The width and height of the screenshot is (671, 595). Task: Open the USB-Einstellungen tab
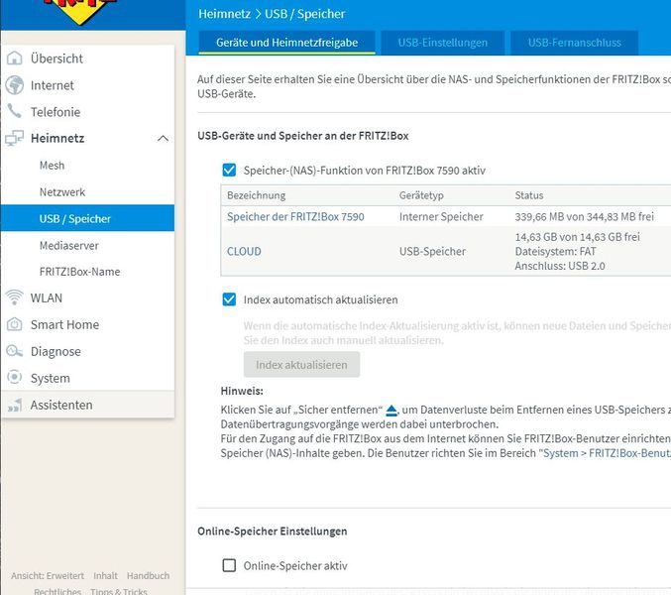[x=442, y=43]
